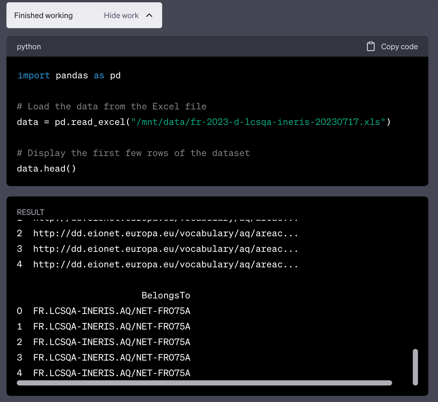Click the eionet.europa.eu vocabulary URL in row 2

click(165, 233)
